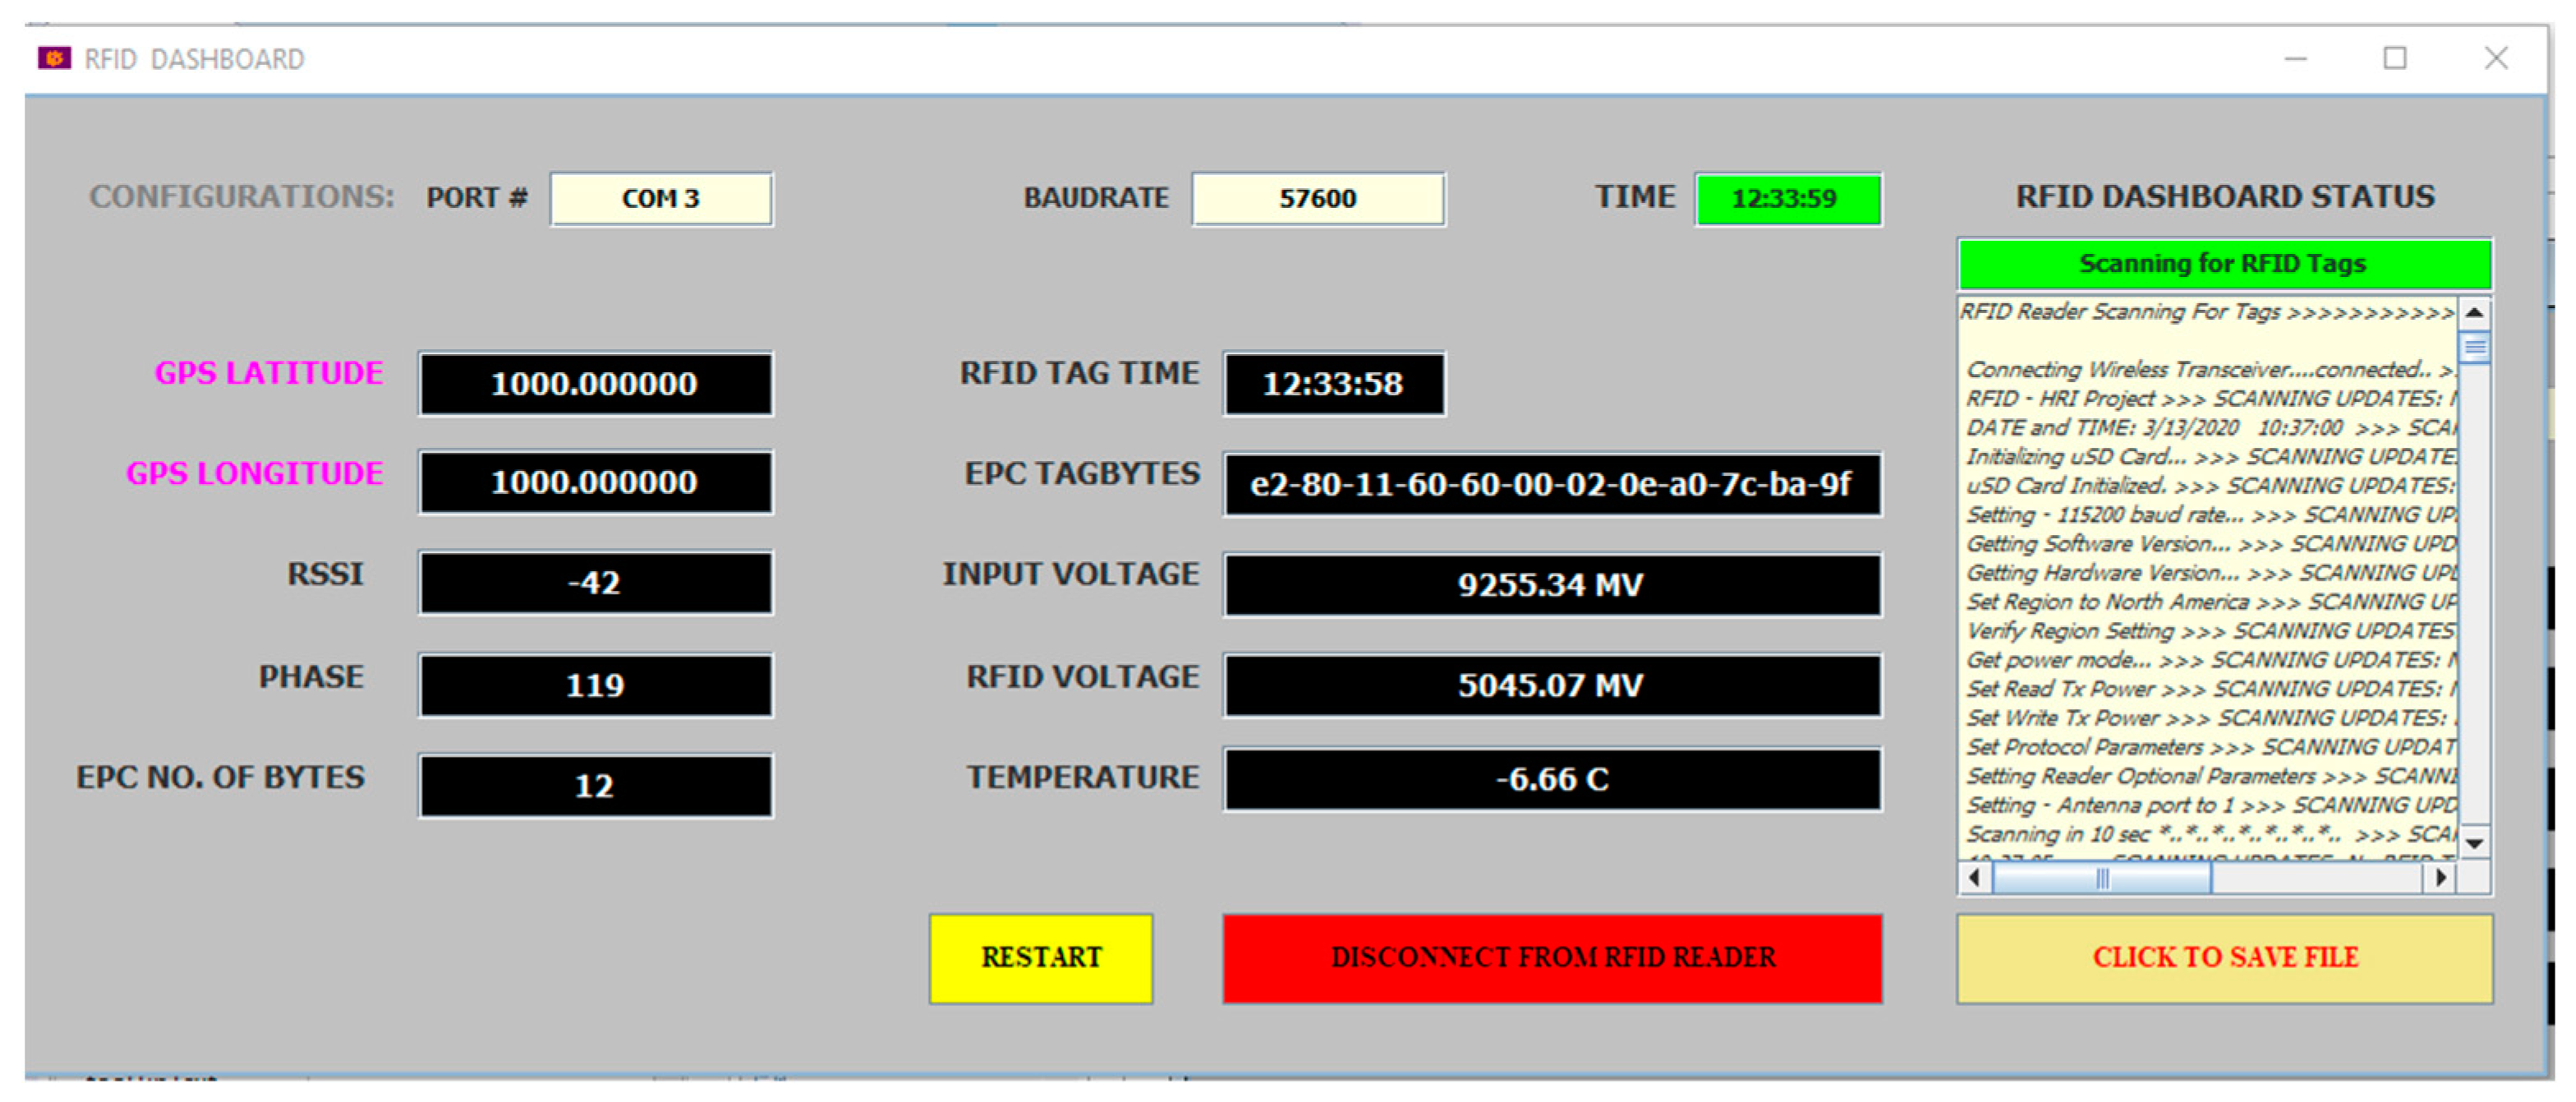Click the TEMPERATURE value field
This screenshot has height=1102, width=2576.
point(1551,779)
